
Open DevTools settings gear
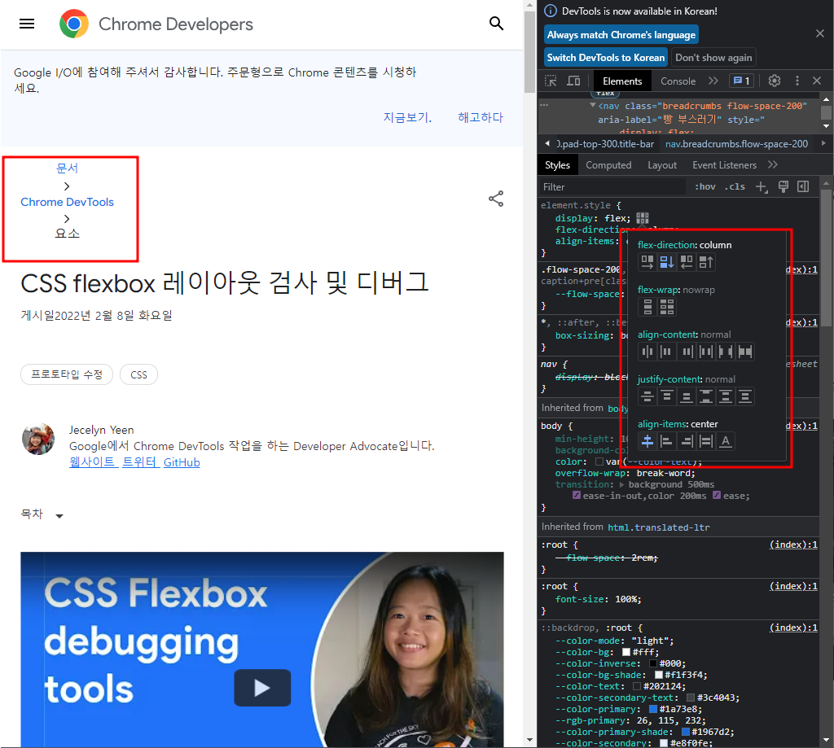pos(775,81)
